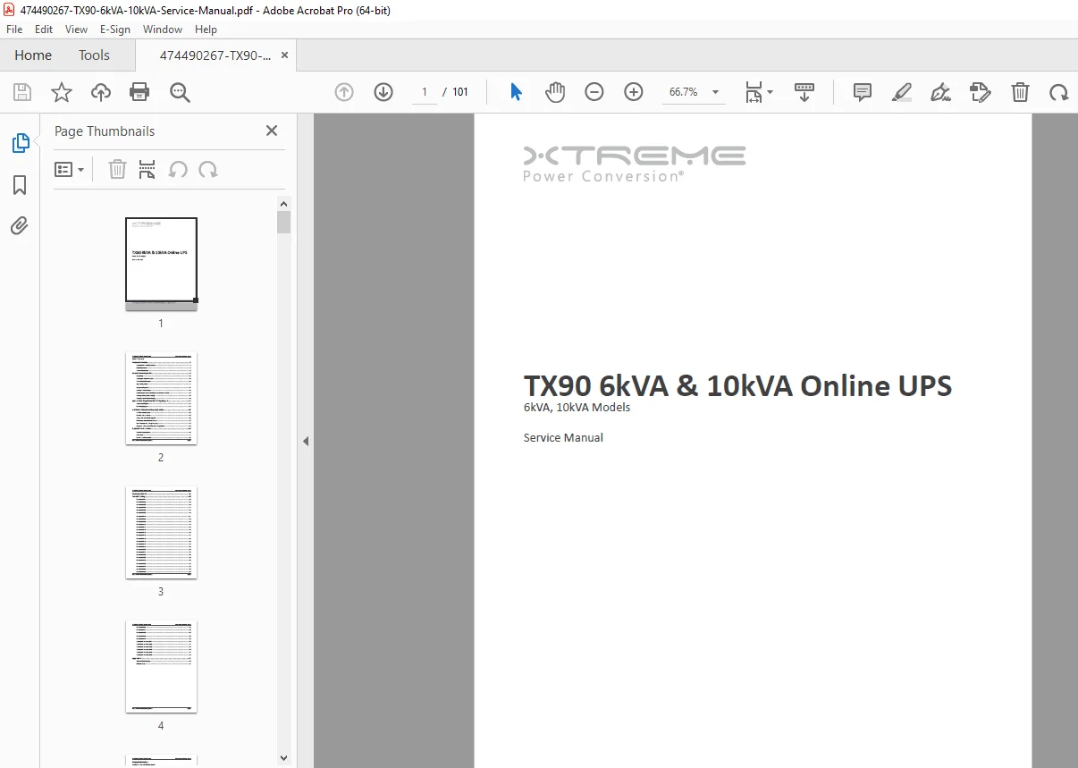Open the Edit menu
This screenshot has height=768, width=1078.
[x=44, y=30]
